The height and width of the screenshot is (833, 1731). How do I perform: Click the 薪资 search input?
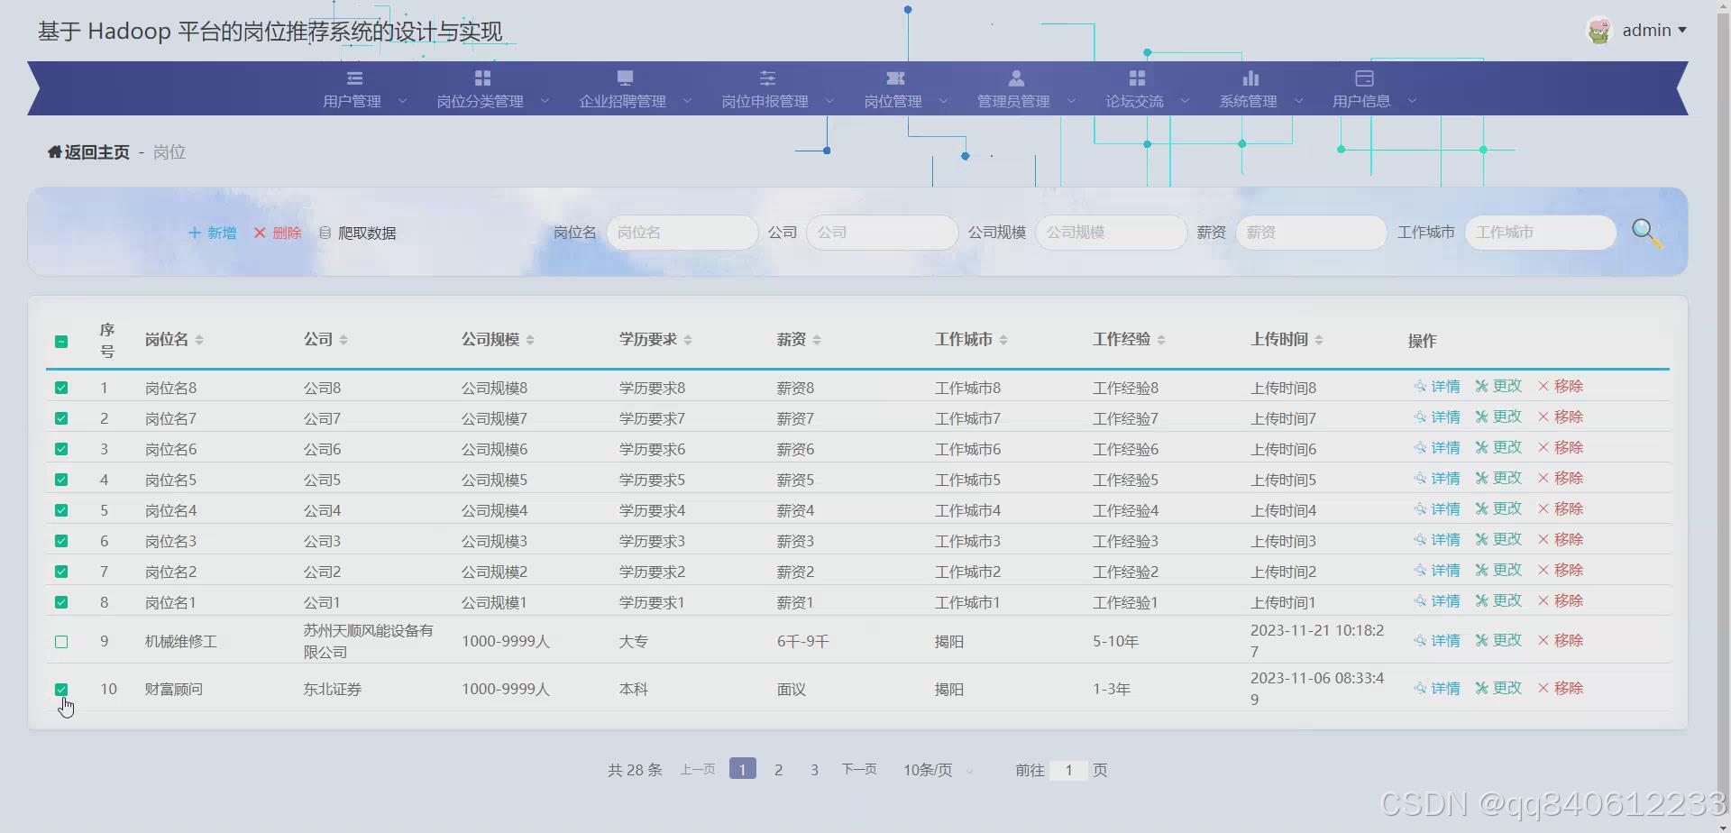[x=1311, y=233]
